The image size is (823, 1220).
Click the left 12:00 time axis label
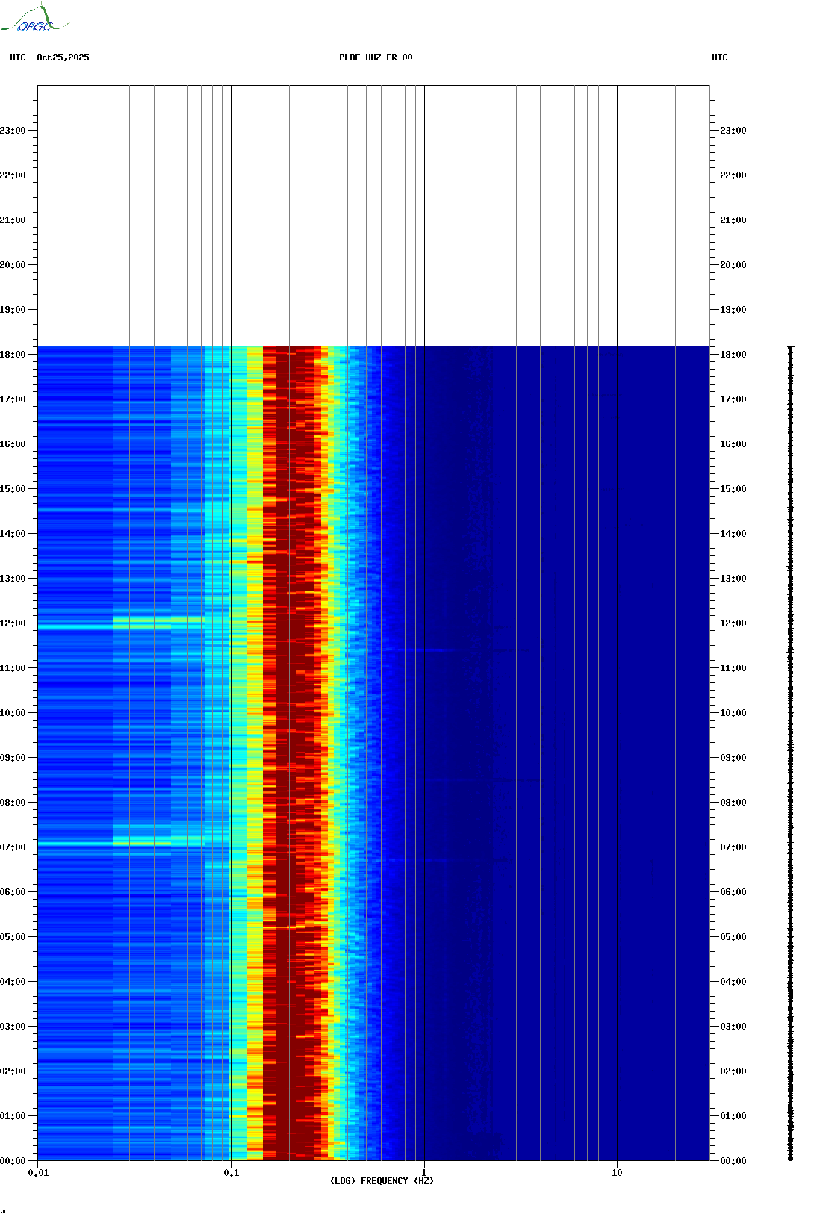[13, 623]
